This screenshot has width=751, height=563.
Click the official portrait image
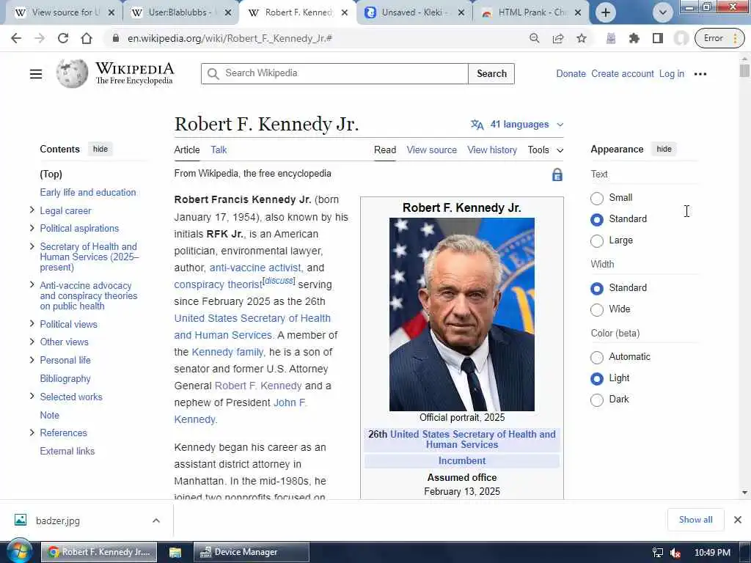tap(462, 314)
